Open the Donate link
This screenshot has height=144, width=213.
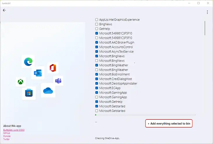pyautogui.click(x=7, y=136)
